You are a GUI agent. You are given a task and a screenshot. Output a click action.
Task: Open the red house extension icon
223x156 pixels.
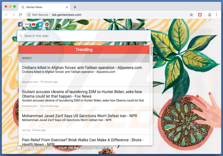tap(200, 15)
